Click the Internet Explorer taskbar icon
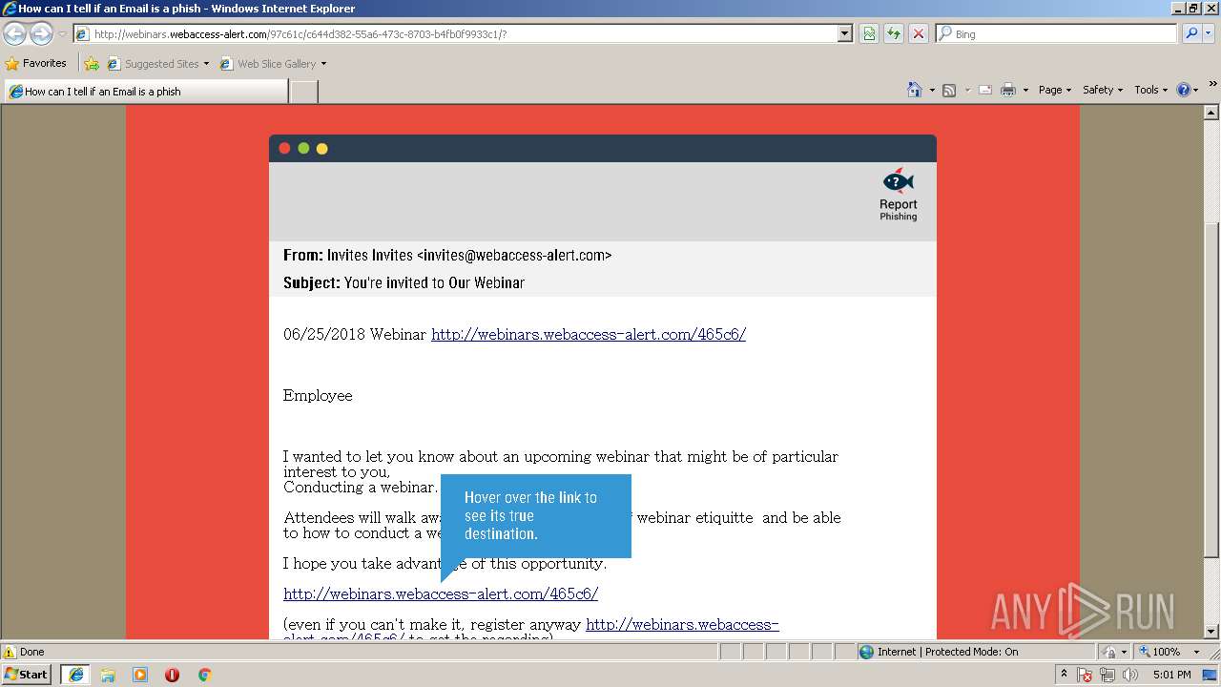 click(x=75, y=674)
